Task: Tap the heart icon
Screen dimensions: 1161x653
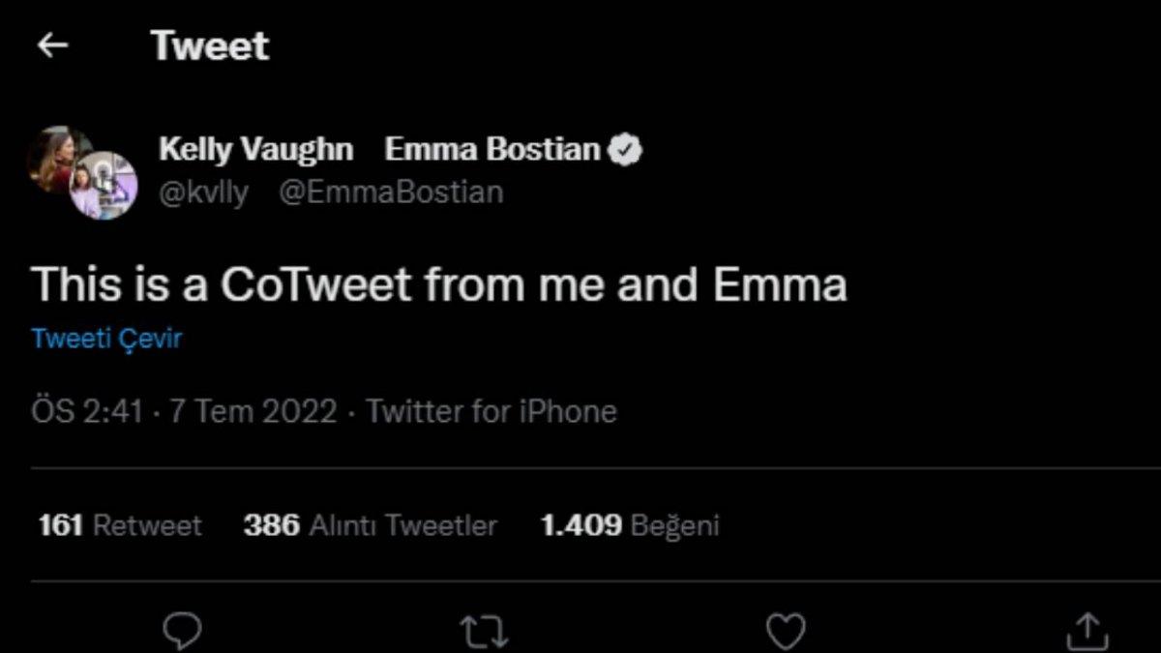Action: tap(784, 631)
